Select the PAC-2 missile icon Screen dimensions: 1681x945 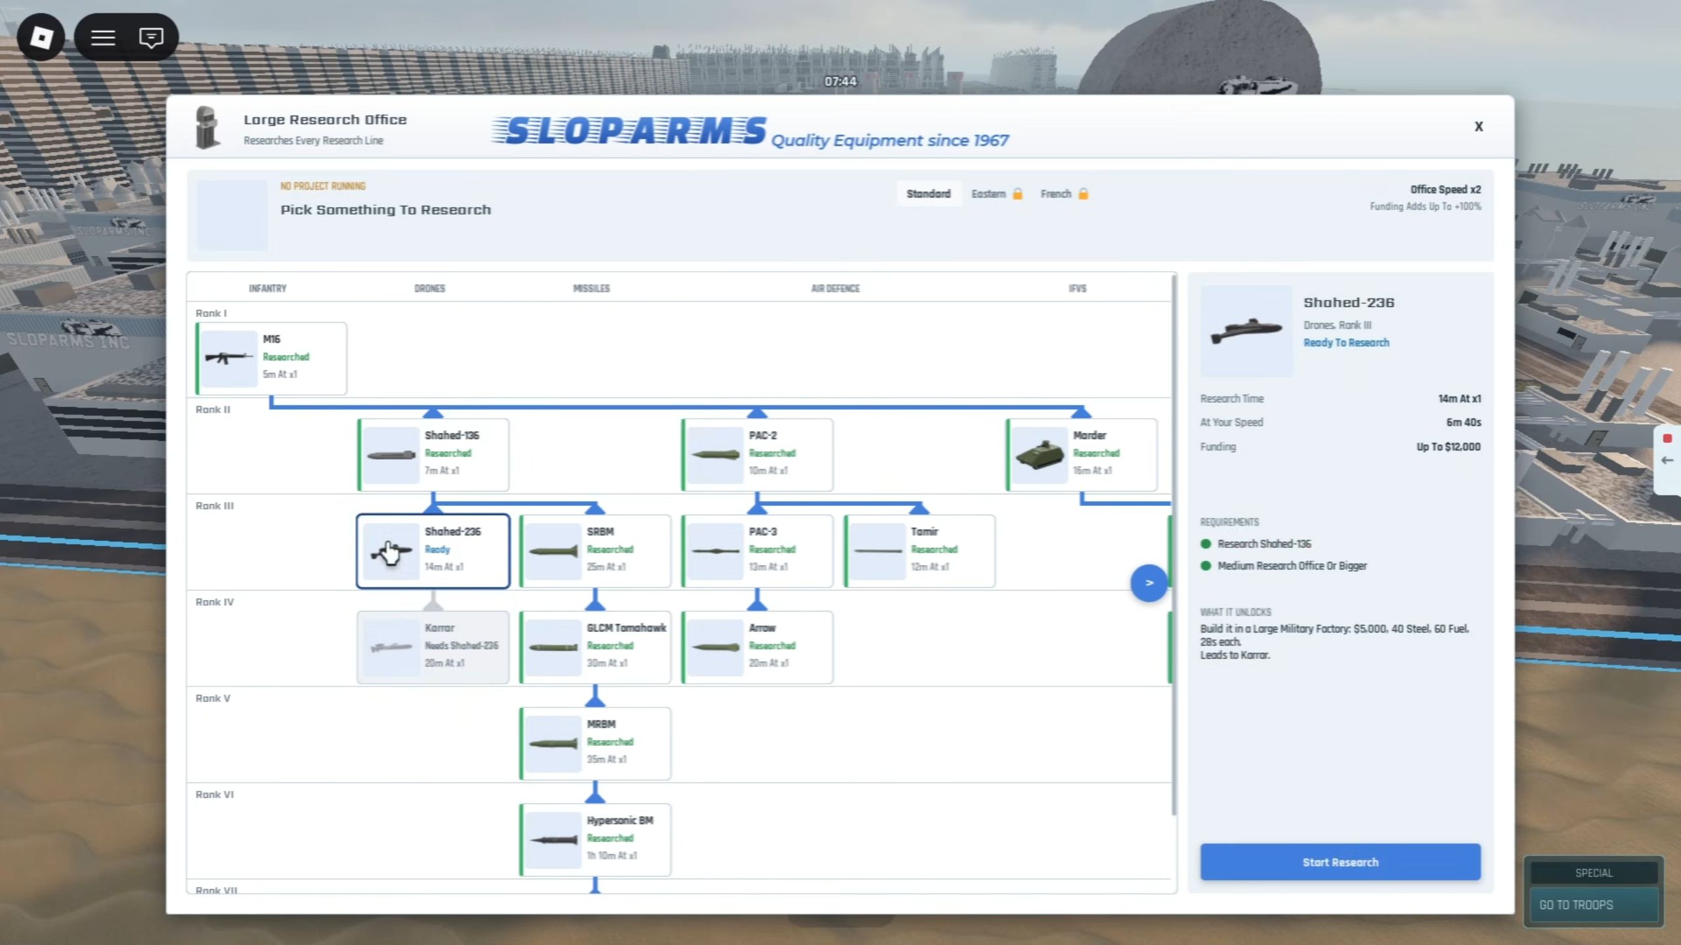(716, 455)
